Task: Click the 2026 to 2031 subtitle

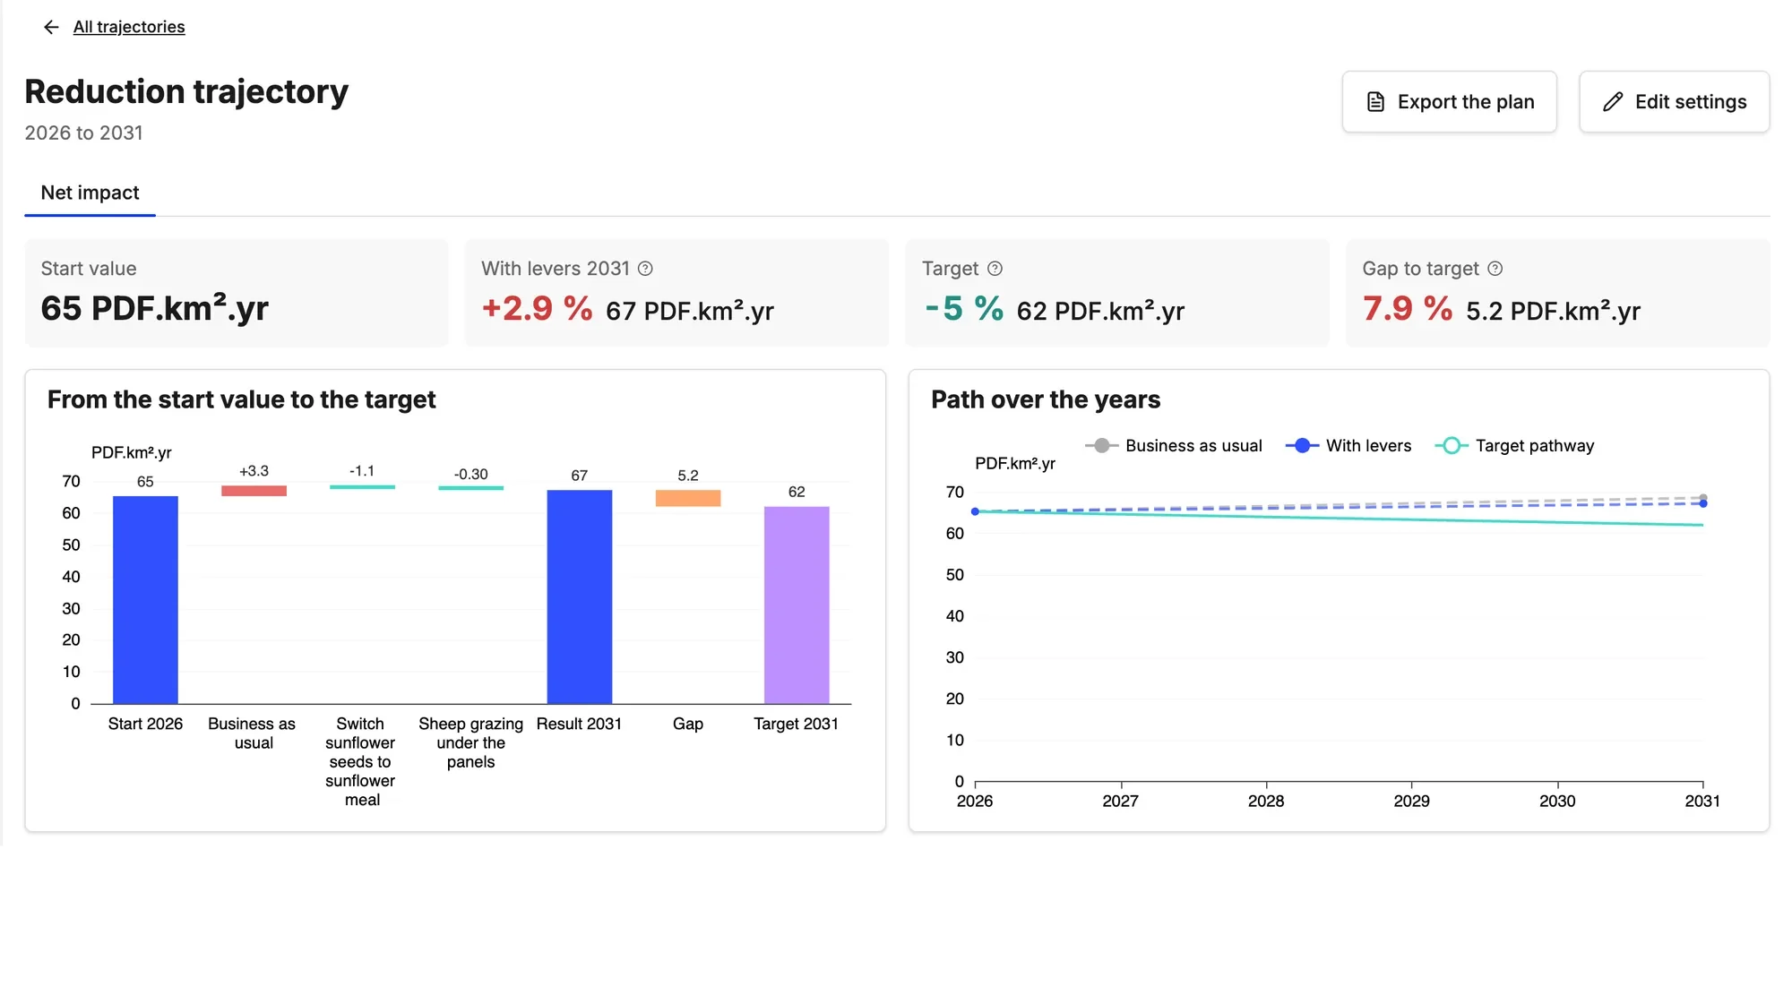Action: pos(83,133)
